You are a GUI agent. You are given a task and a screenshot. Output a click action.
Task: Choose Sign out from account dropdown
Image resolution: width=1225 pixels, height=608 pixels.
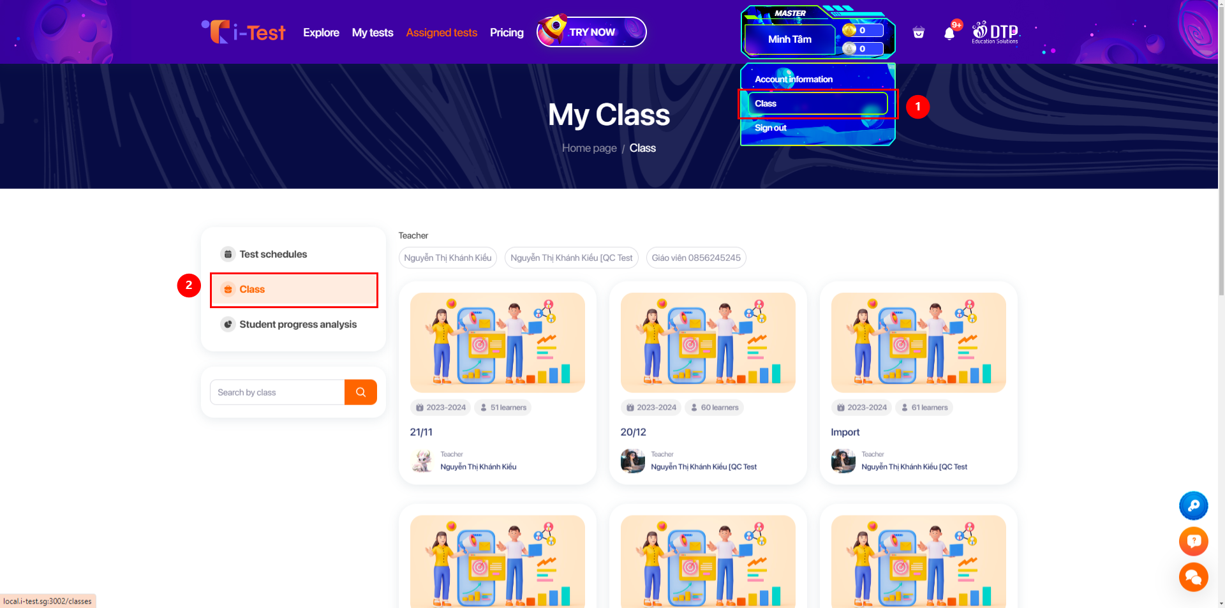point(771,128)
